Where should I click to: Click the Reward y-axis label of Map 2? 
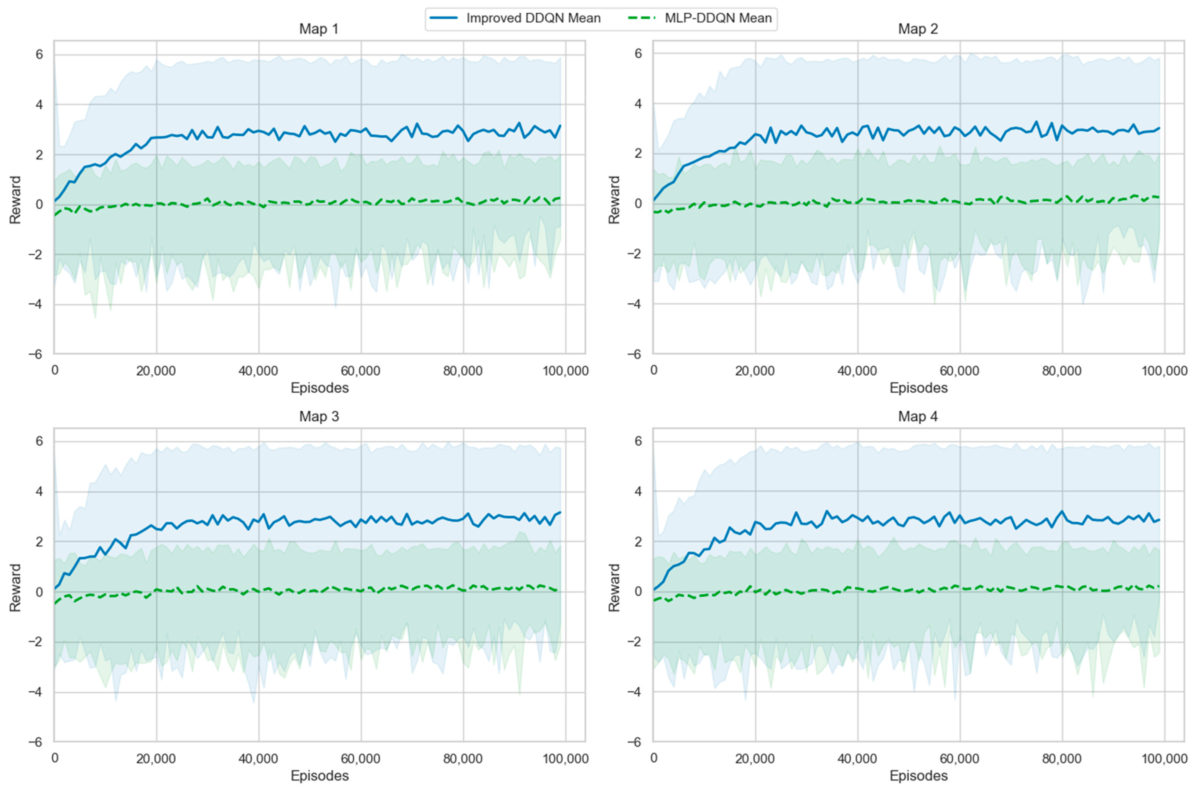tap(614, 200)
